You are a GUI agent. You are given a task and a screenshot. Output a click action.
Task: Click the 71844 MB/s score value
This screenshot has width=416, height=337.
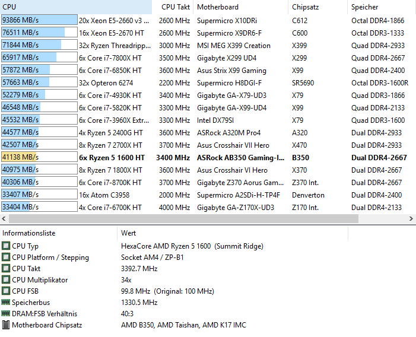click(x=20, y=45)
